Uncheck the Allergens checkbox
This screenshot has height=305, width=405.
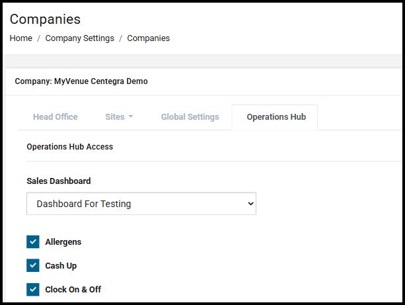(33, 242)
